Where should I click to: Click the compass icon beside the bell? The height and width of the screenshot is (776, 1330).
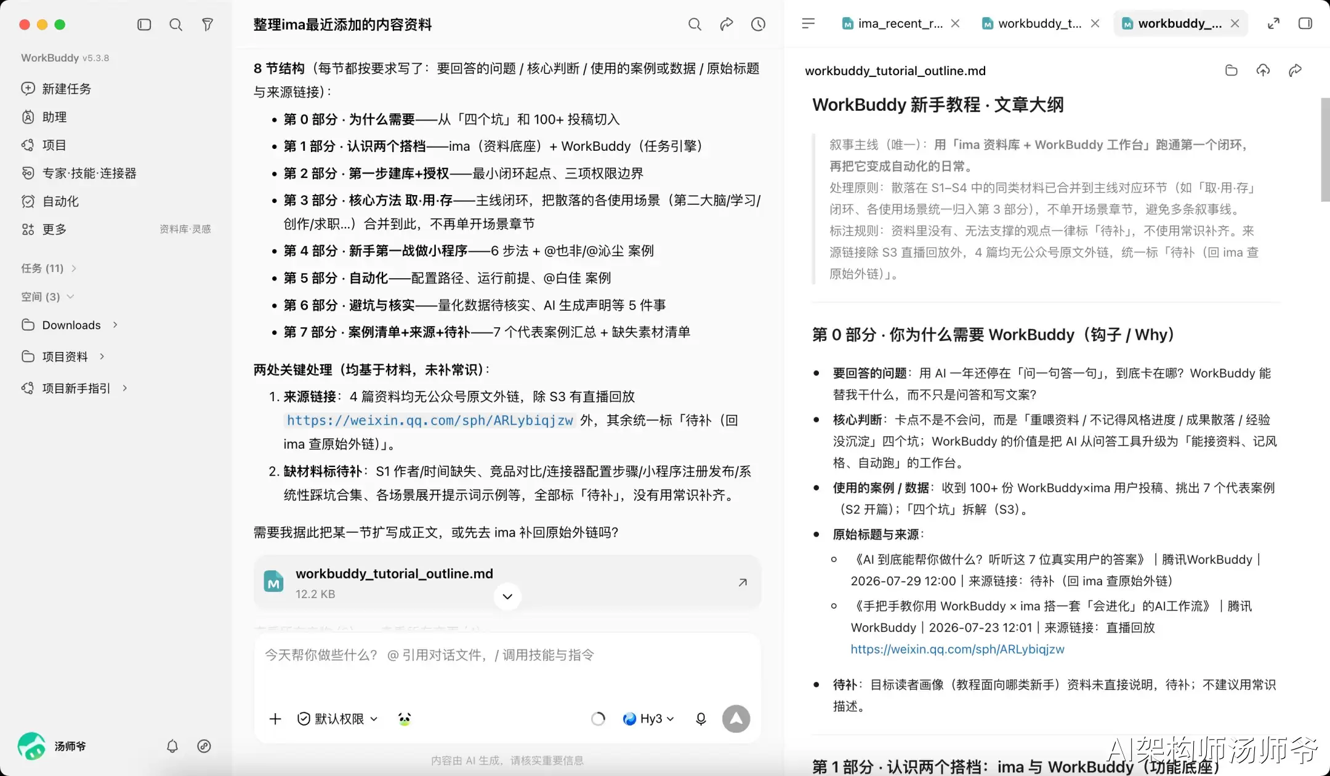[204, 746]
